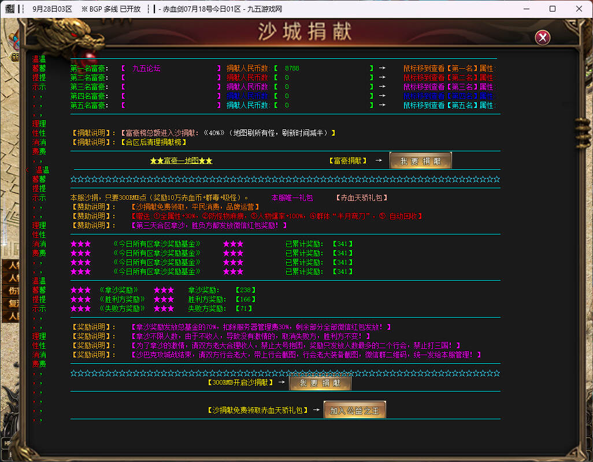Close the 沙城捐献 dialog with the red X
593x462 pixels.
pos(542,38)
